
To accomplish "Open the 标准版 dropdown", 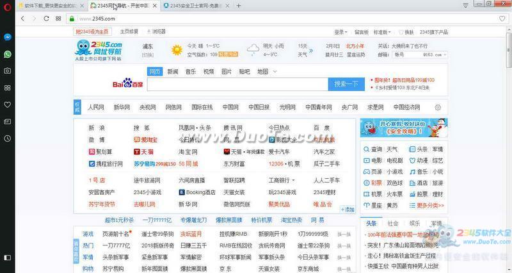I will (x=382, y=32).
